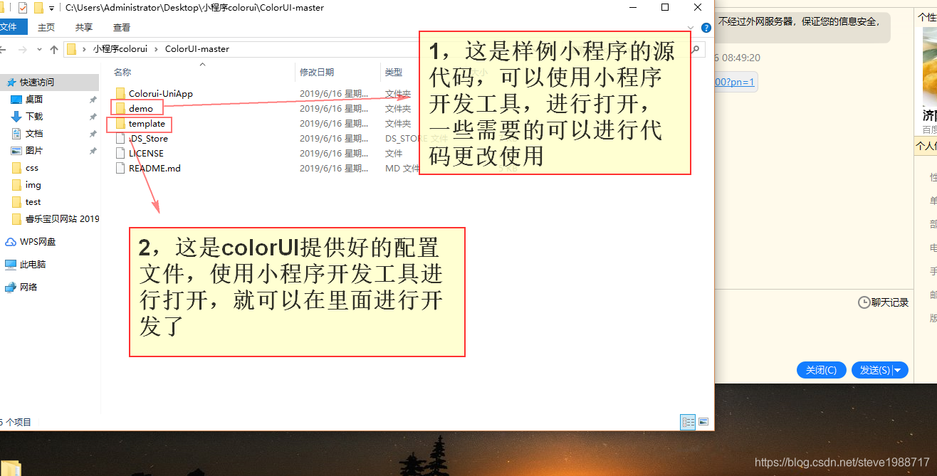Click the pin icon next to 下载
The image size is (937, 476).
coord(93,117)
